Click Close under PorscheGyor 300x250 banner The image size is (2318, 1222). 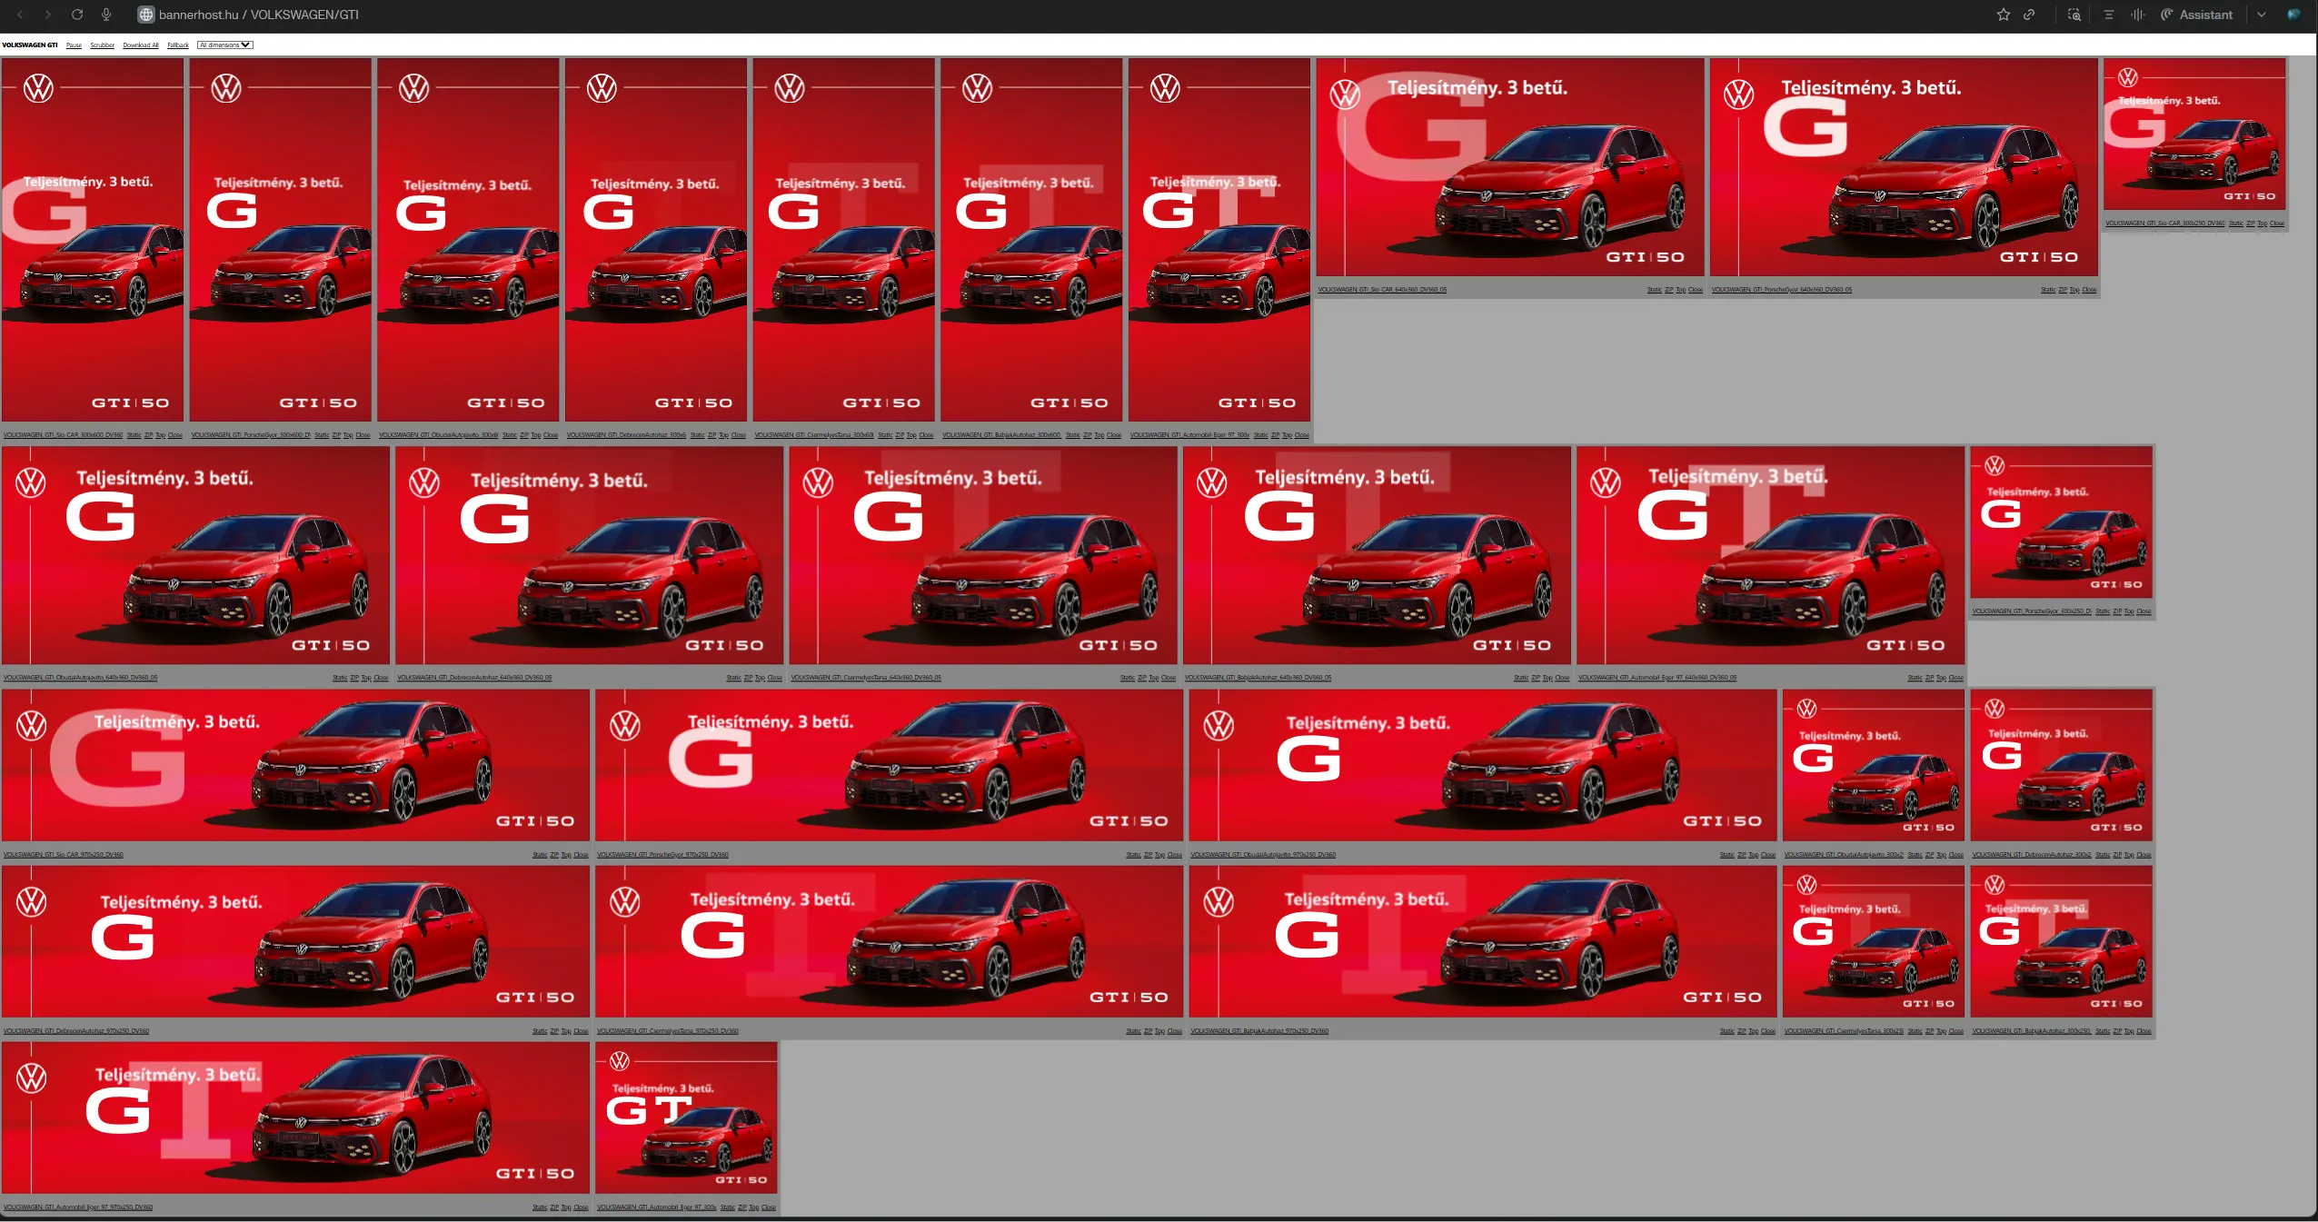pyautogui.click(x=2144, y=611)
